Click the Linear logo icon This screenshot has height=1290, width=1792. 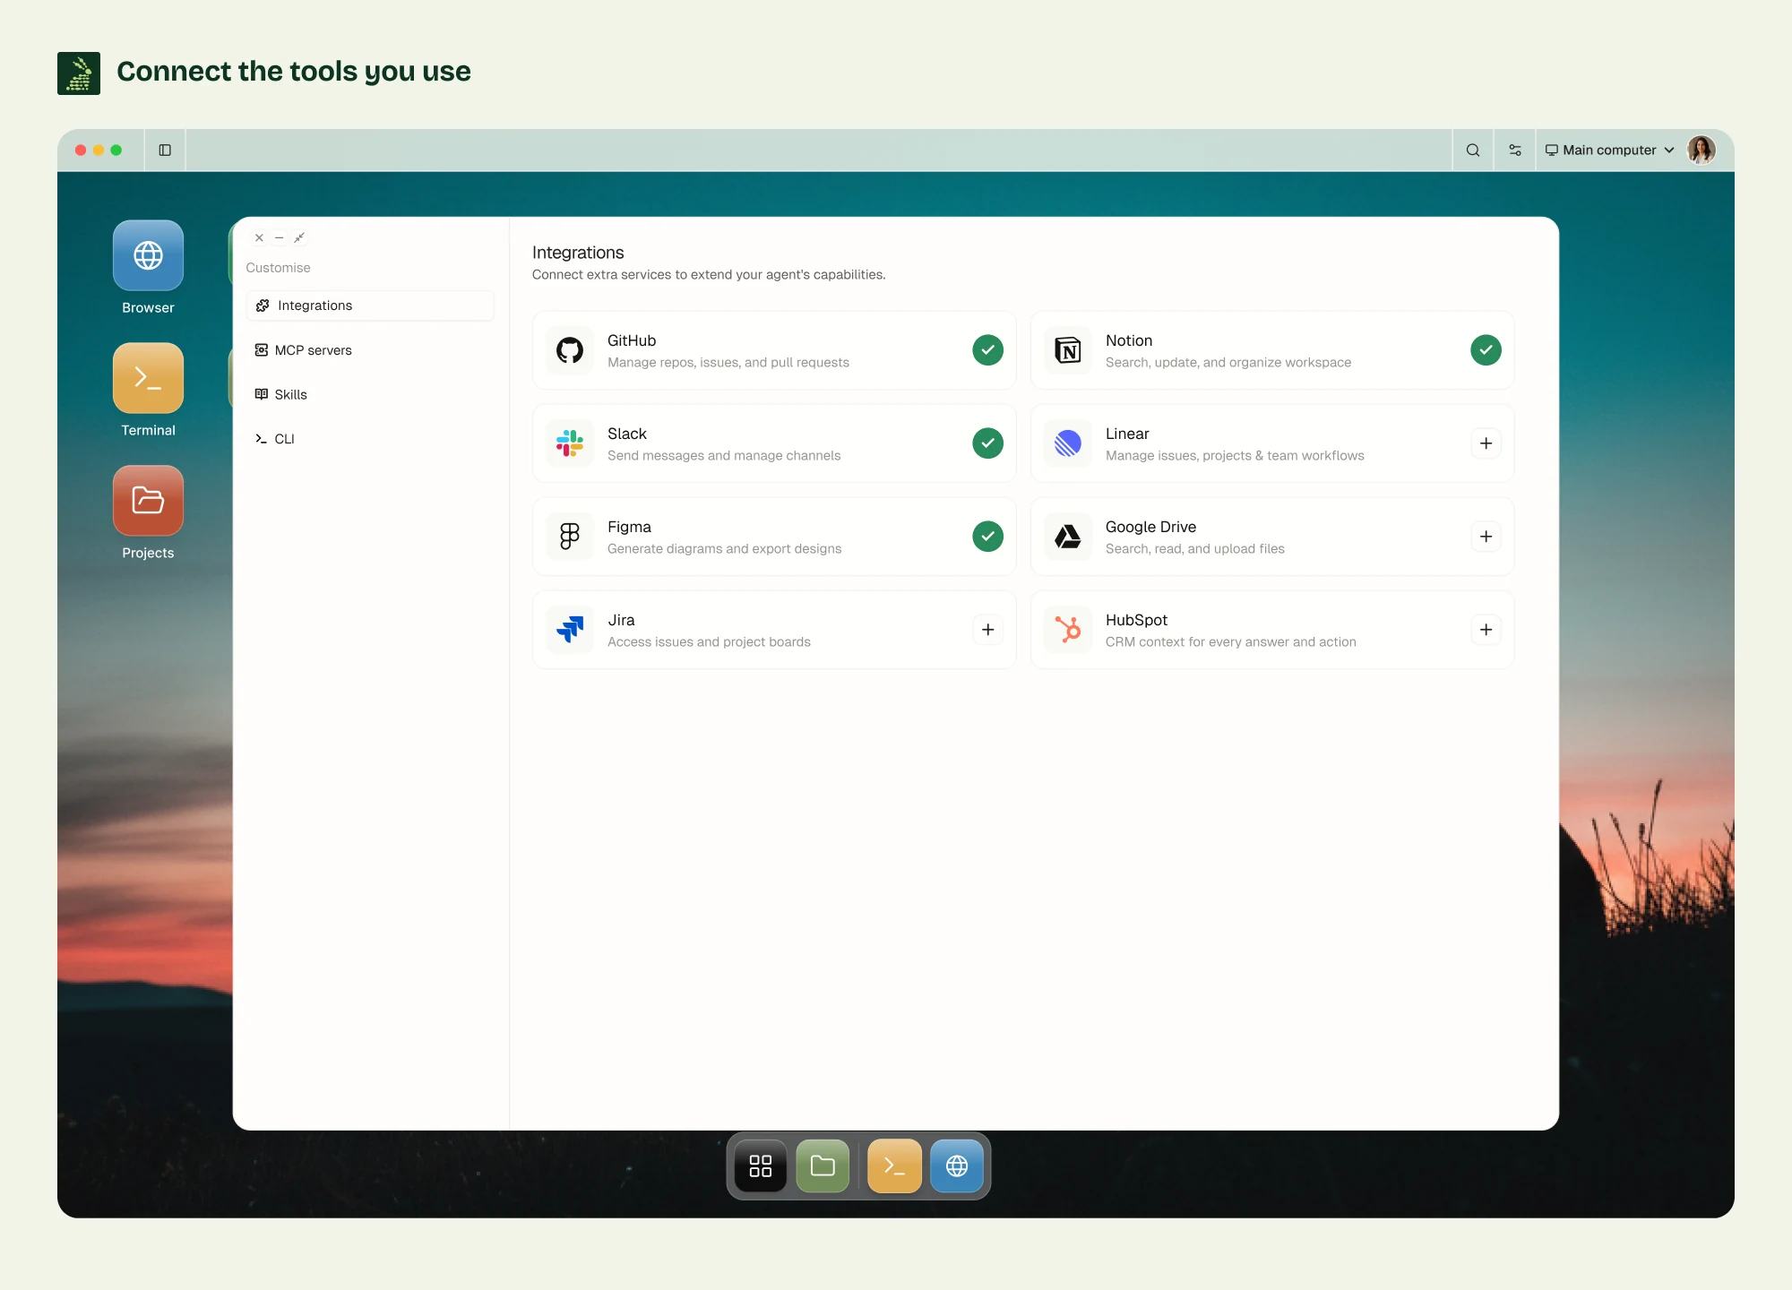click(1068, 443)
